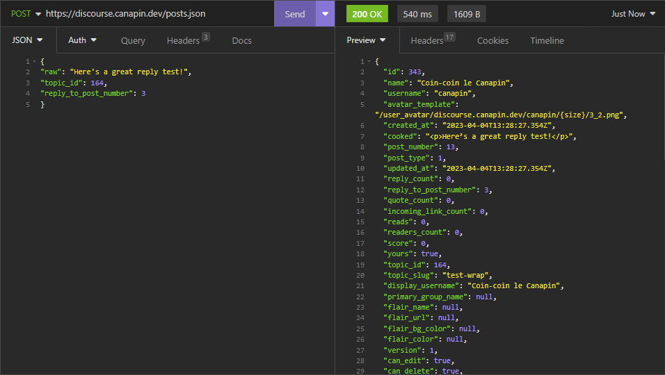Open the Send options arrow
Viewport: 665px width, 375px height.
coord(326,14)
